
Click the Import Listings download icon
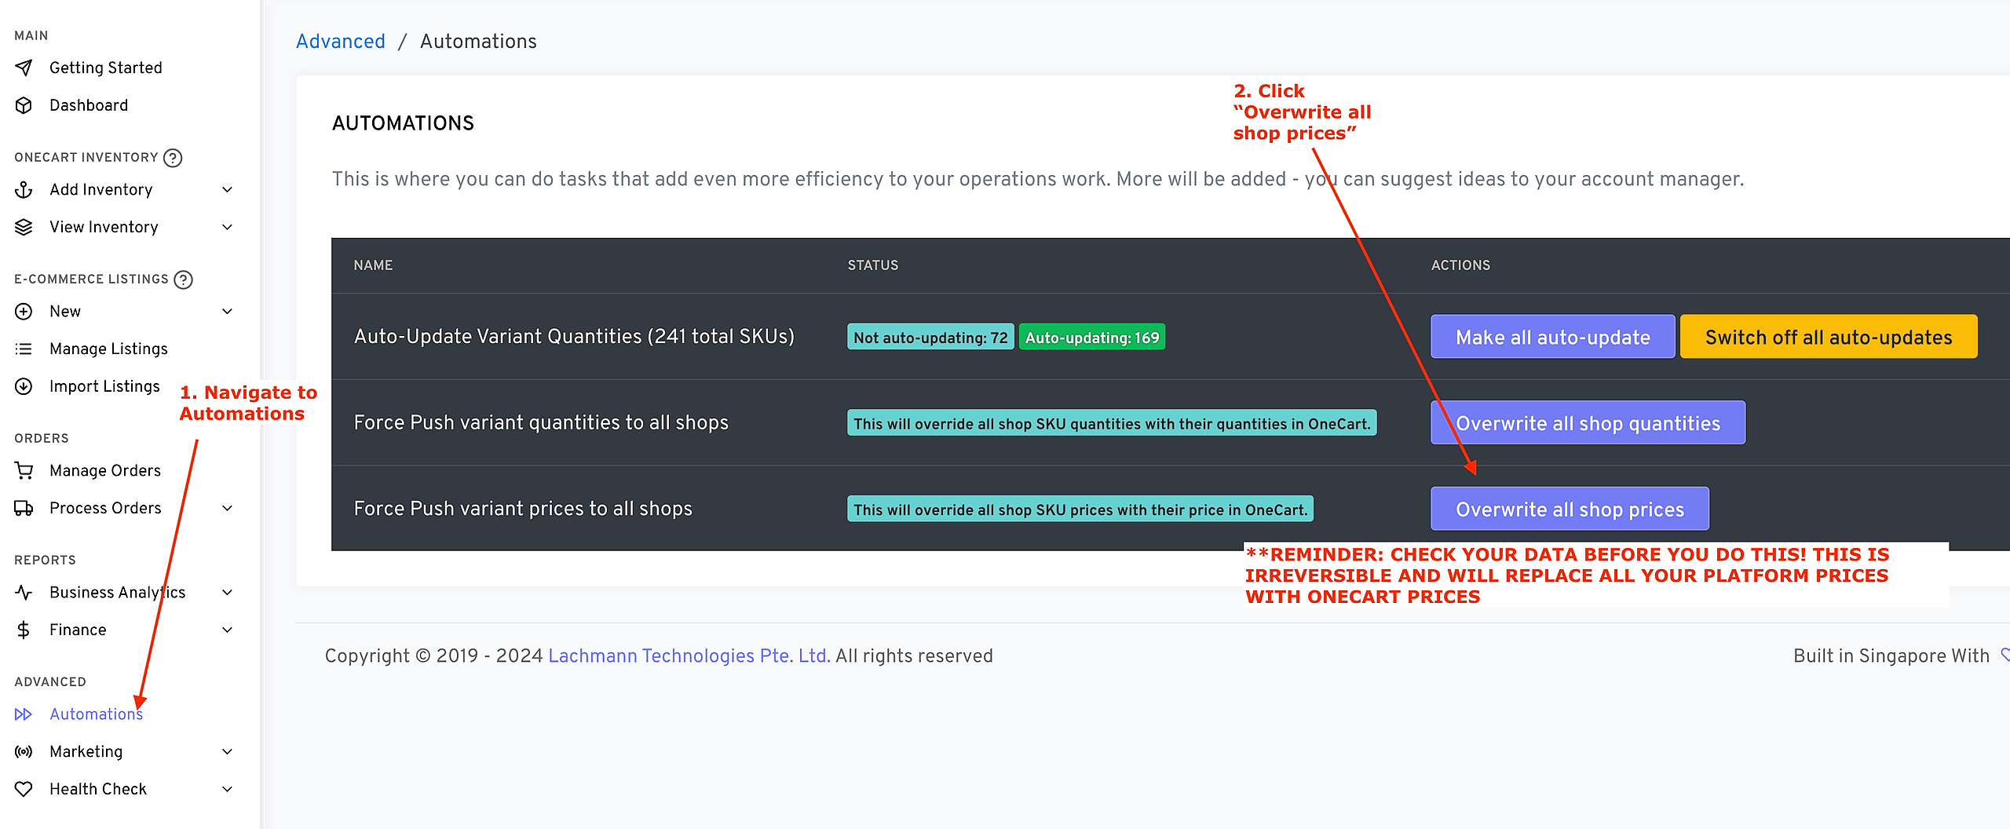coord(24,386)
